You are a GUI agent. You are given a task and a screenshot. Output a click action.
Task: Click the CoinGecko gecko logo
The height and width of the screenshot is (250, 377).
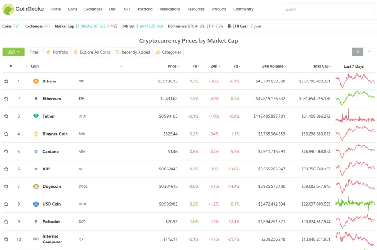(x=8, y=9)
